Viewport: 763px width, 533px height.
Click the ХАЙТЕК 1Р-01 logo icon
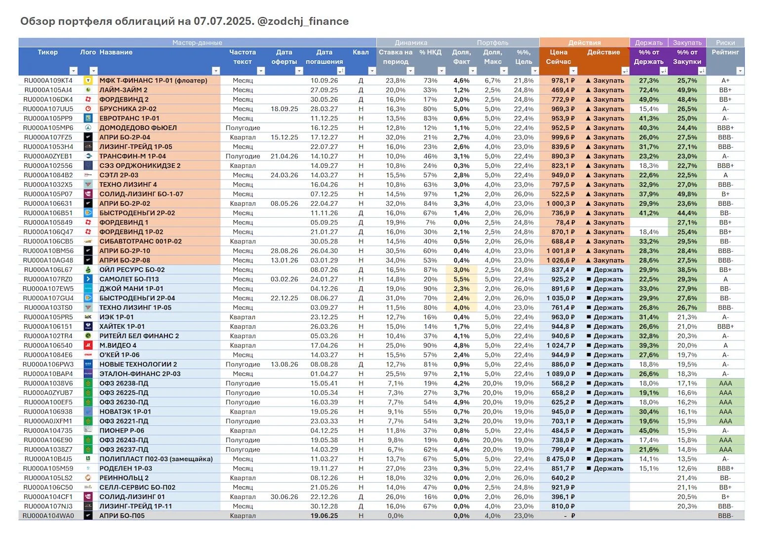click(88, 327)
